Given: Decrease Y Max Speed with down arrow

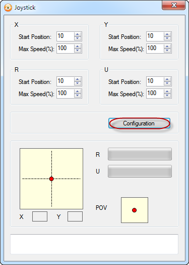Looking at the screenshot, I should pyautogui.click(x=167, y=51).
